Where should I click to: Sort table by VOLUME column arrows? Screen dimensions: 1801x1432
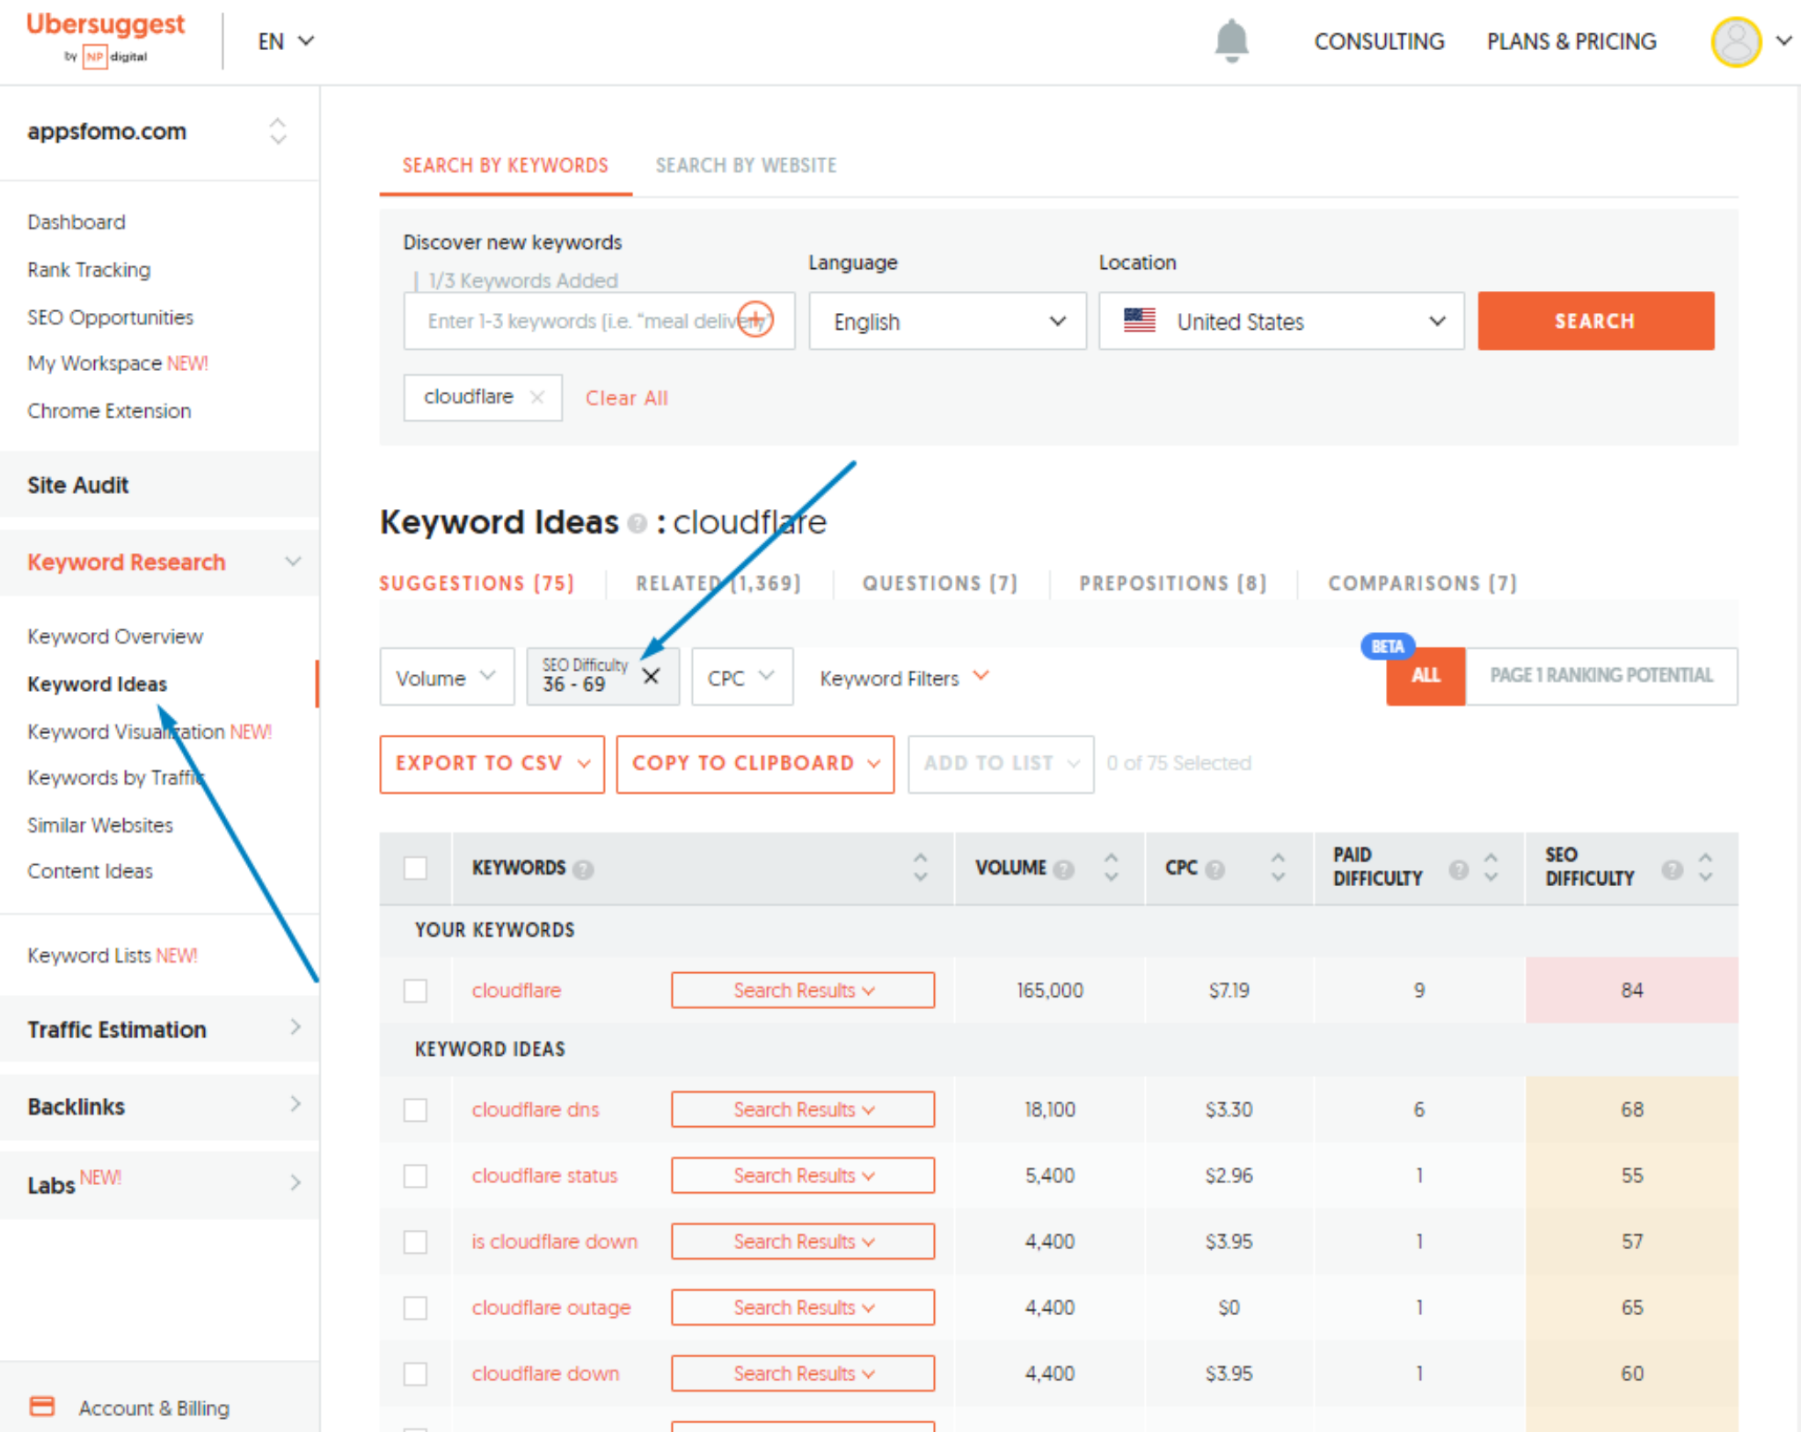(1112, 868)
